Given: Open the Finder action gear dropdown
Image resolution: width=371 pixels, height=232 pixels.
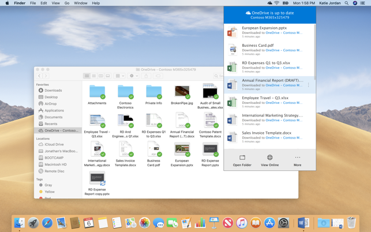Looking at the screenshot, I should [133, 76].
